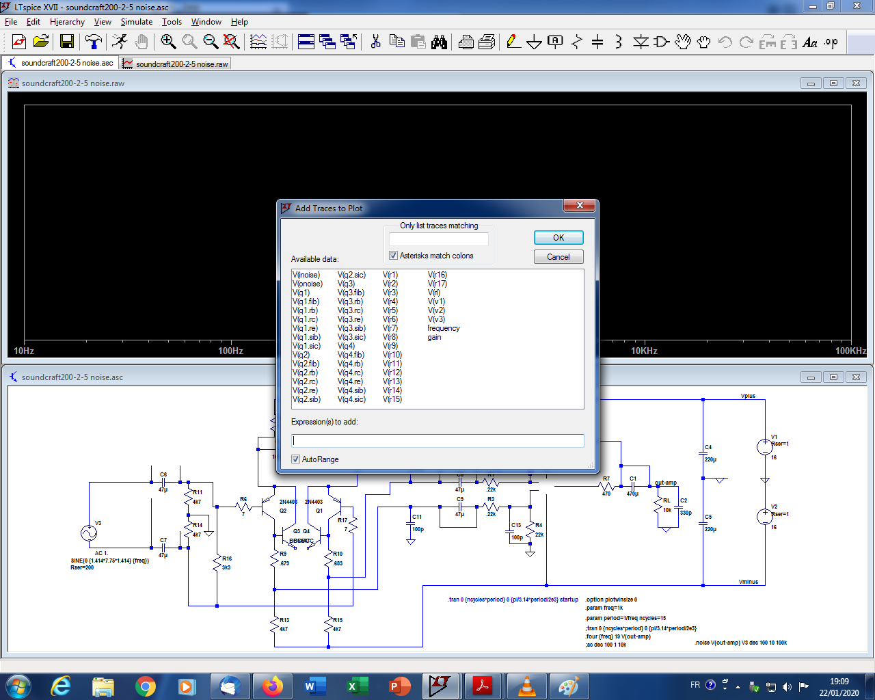The width and height of the screenshot is (875, 700).
Task: Save the schematic with the floppy icon
Action: click(x=67, y=42)
